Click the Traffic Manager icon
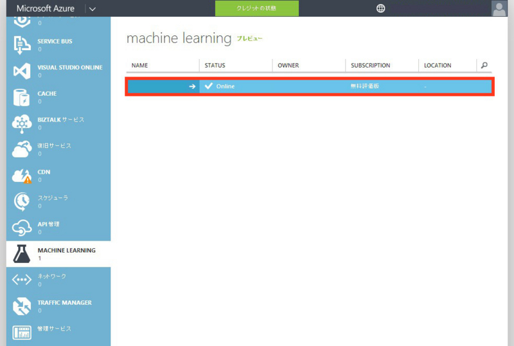 (22, 306)
